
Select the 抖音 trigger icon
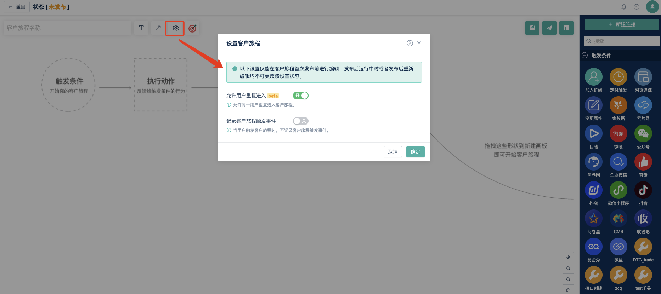[x=643, y=190]
